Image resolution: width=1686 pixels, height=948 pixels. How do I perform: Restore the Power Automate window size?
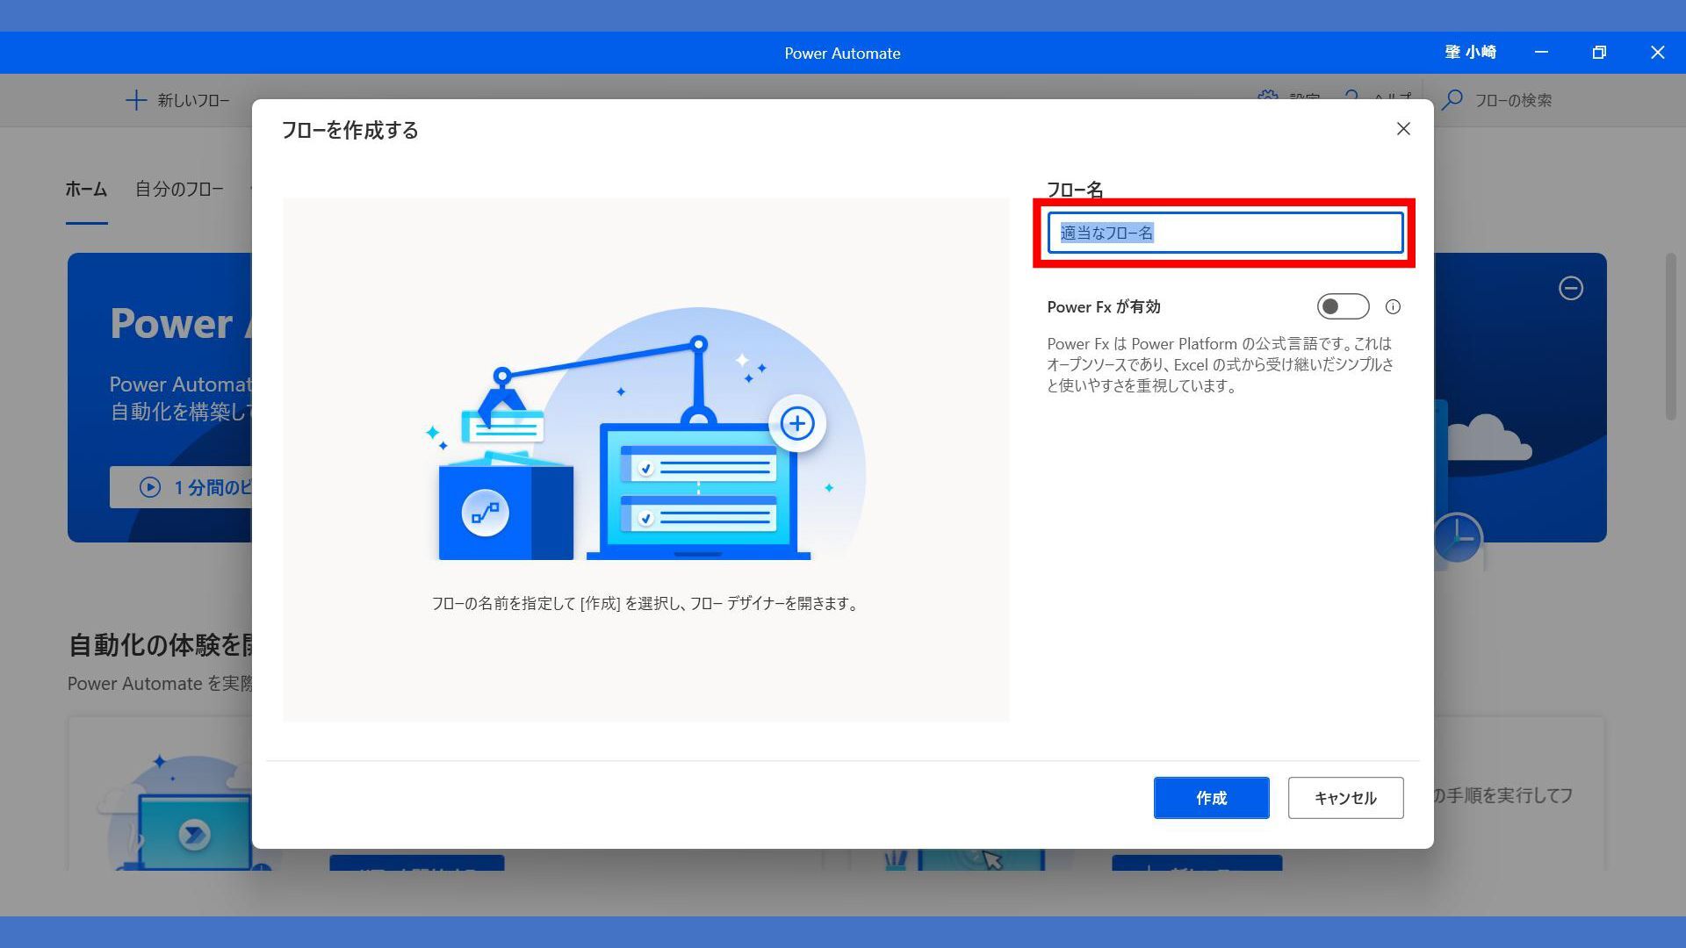tap(1599, 53)
